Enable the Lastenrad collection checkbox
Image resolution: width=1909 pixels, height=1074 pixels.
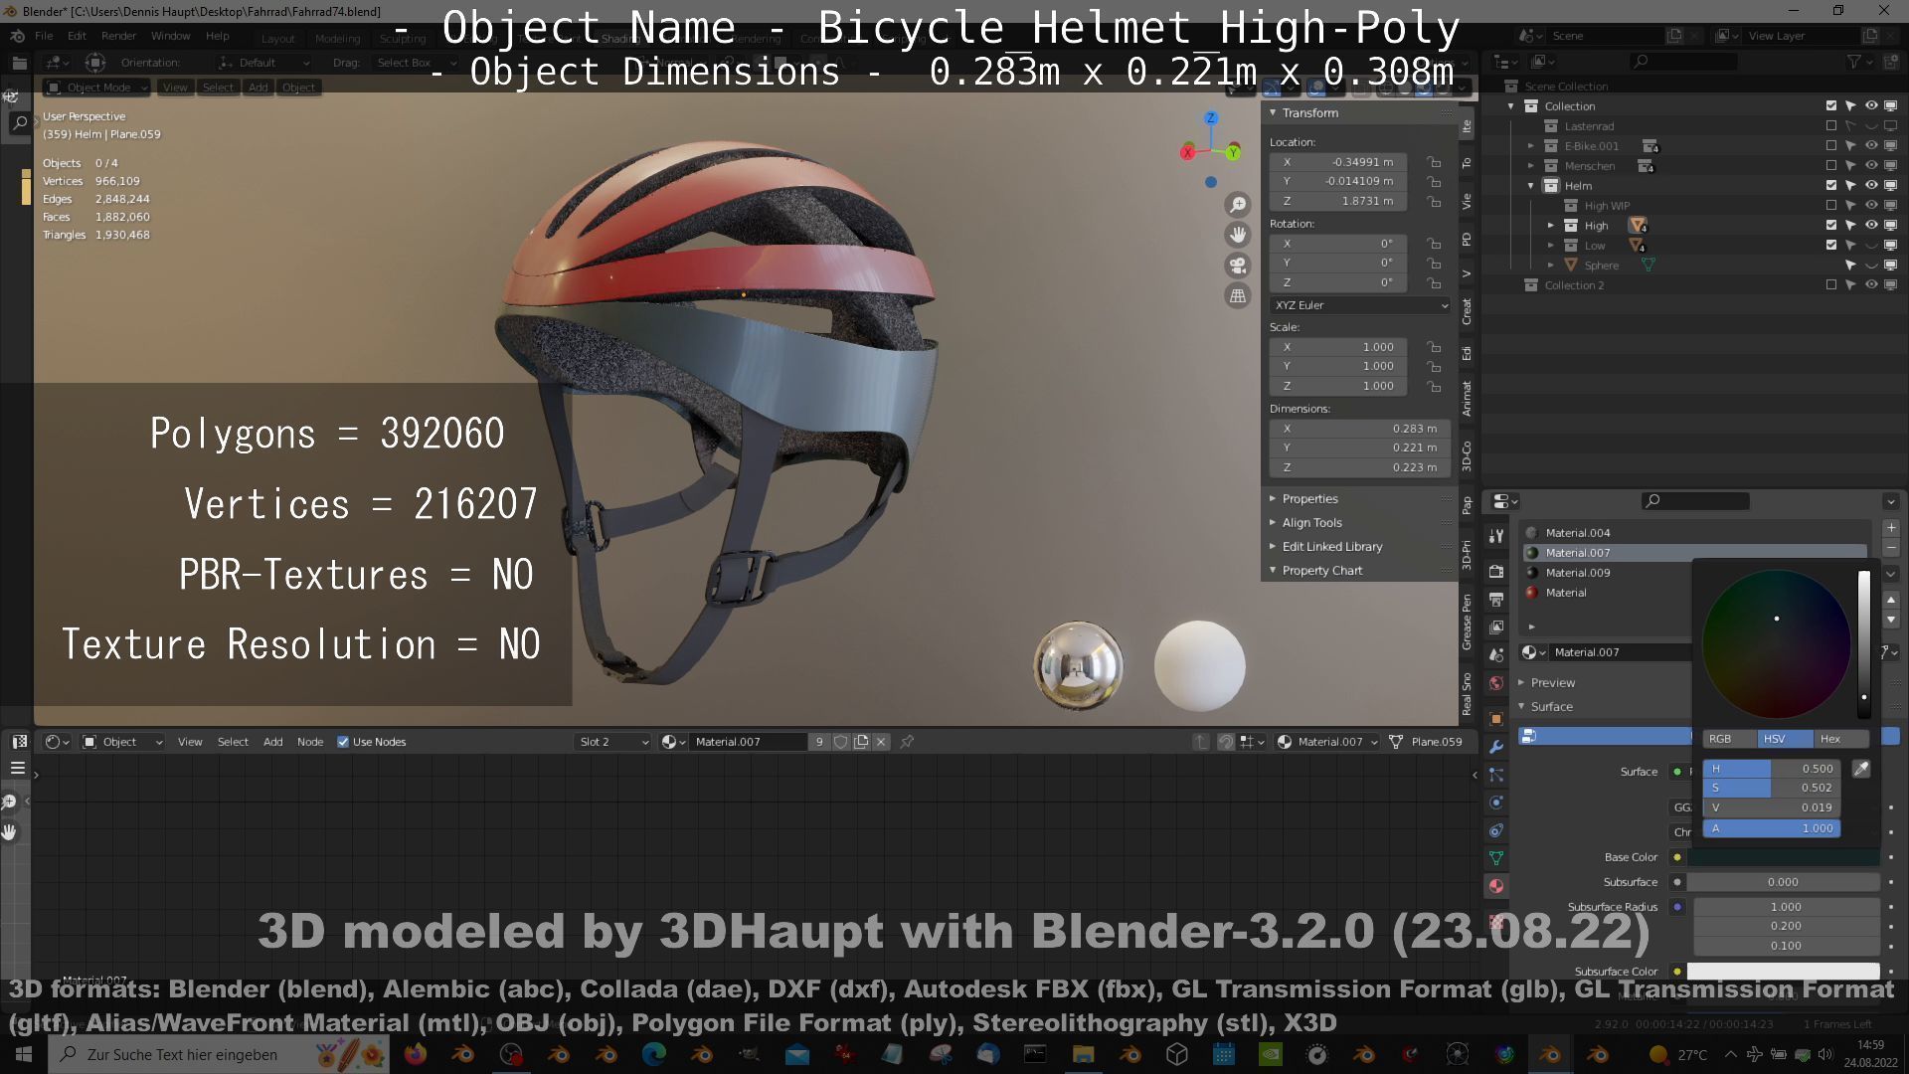[1831, 126]
